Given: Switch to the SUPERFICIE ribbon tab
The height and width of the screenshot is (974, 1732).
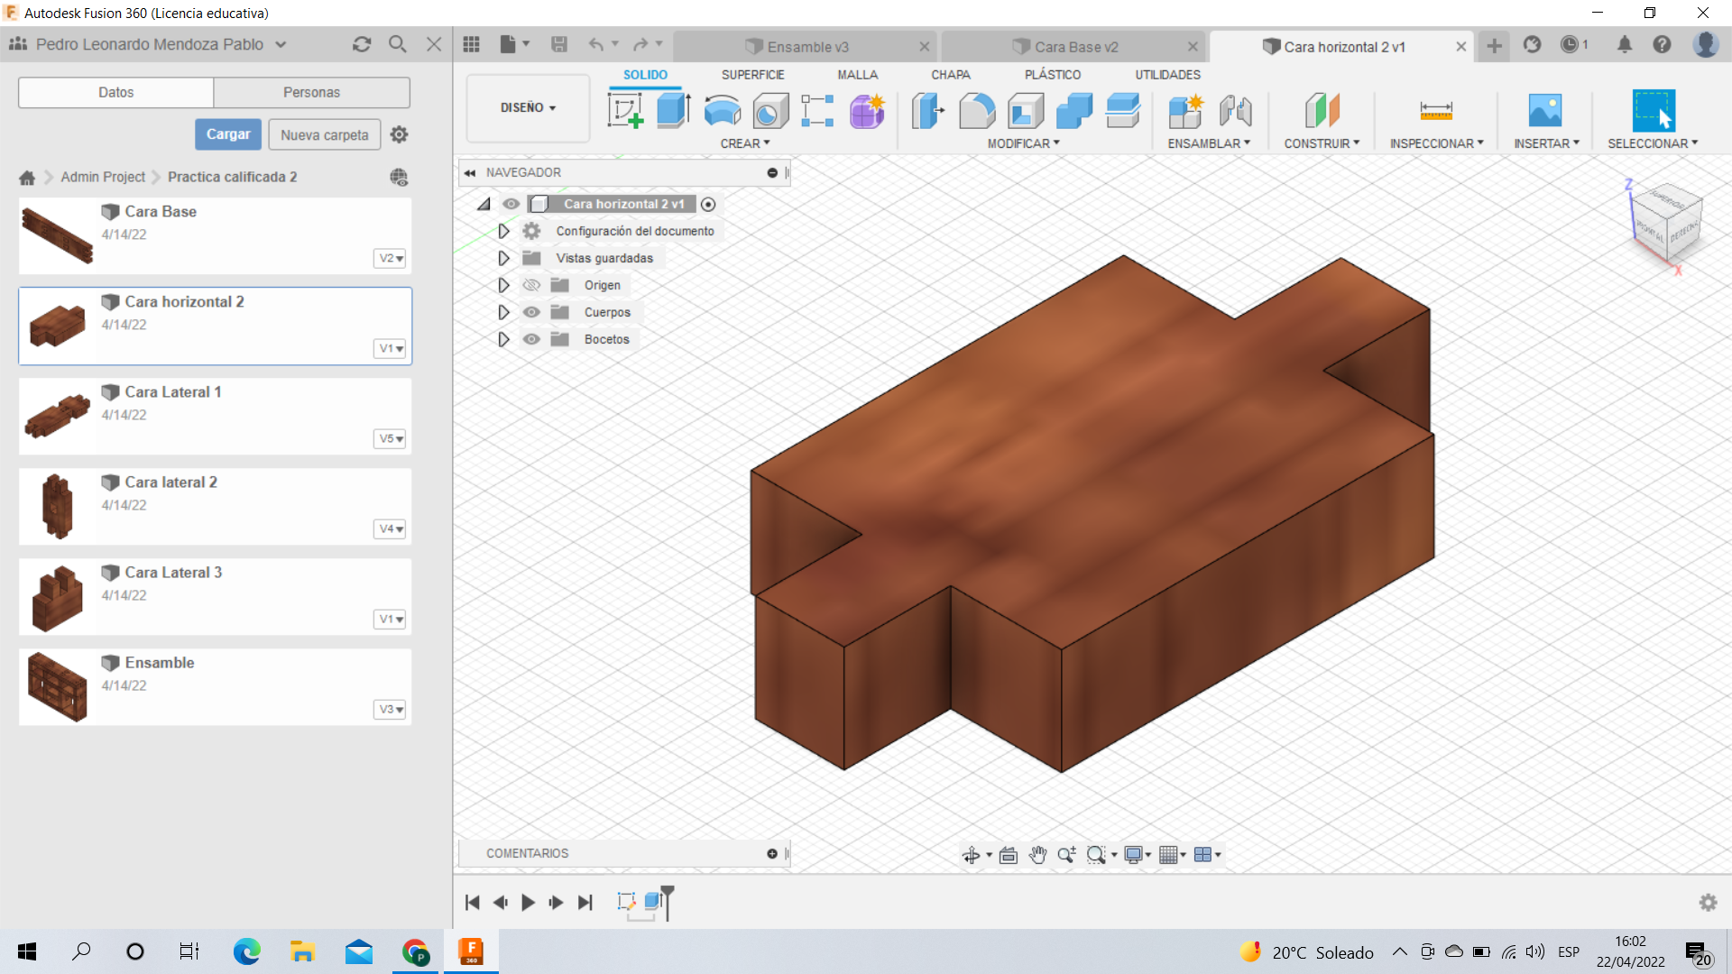Looking at the screenshot, I should pyautogui.click(x=752, y=75).
